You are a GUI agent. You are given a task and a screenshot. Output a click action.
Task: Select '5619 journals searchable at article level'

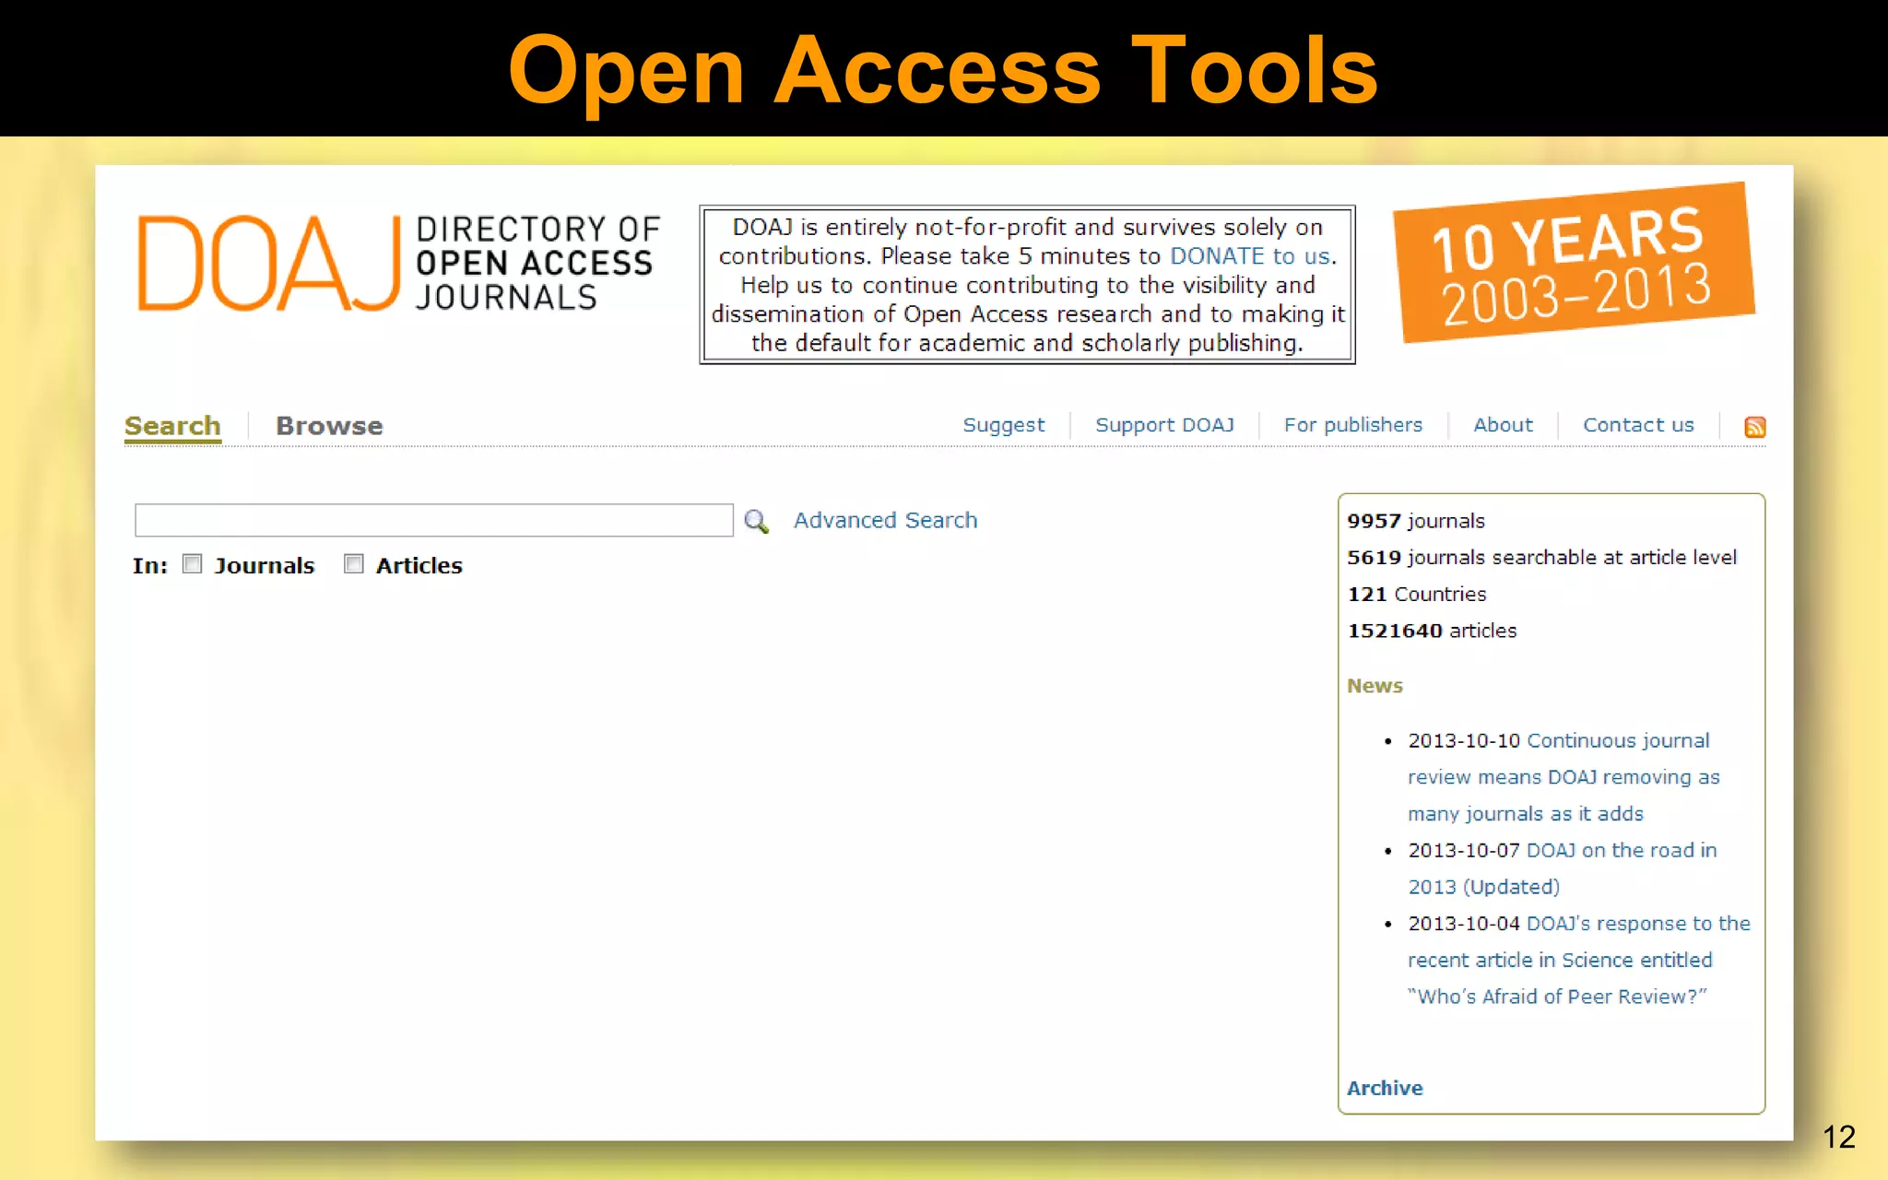[1541, 557]
